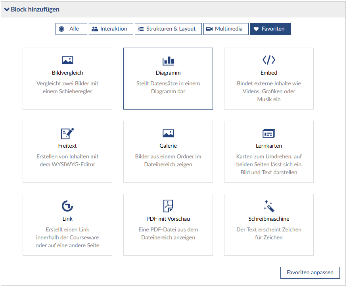347x287 pixels.
Task: Click the Diagramm bar chart icon
Action: pyautogui.click(x=168, y=60)
